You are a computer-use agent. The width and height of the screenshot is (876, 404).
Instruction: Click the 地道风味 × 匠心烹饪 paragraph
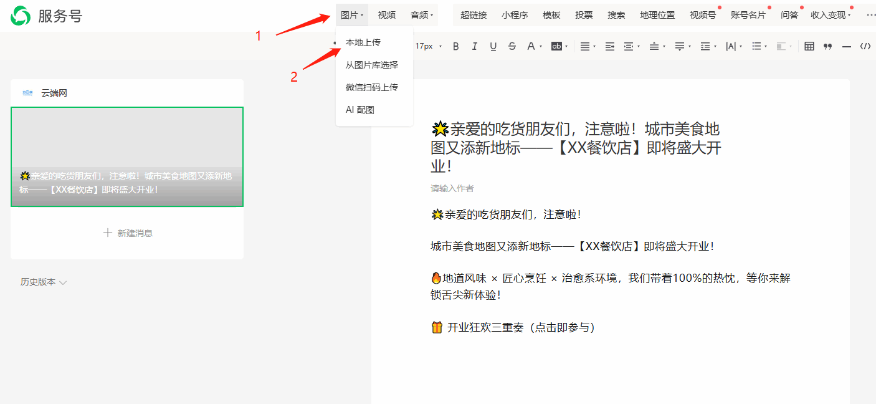(x=611, y=286)
